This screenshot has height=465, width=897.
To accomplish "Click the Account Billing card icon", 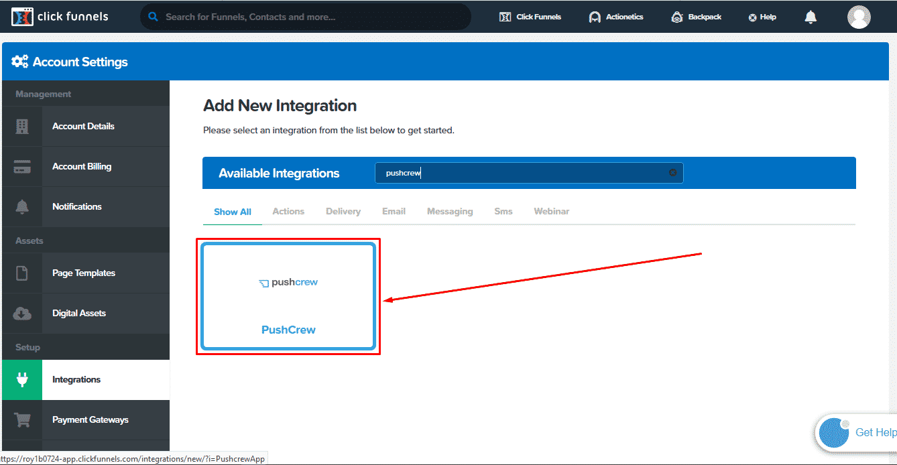I will pos(22,166).
